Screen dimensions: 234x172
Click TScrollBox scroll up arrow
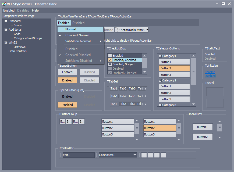219,121
